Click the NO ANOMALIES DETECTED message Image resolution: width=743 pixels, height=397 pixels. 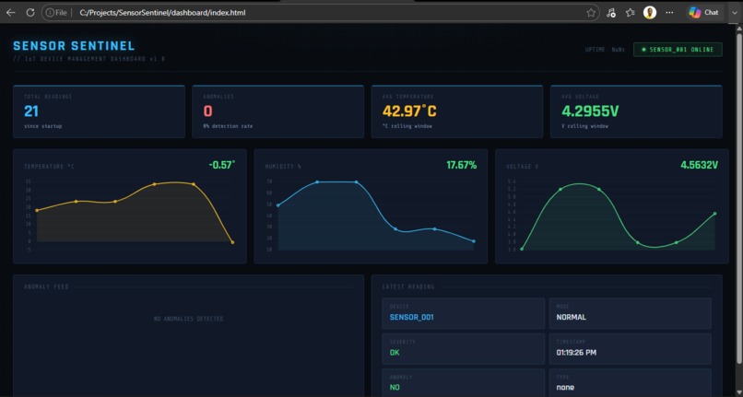189,319
